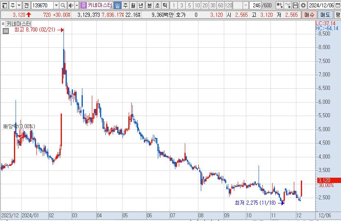Click the stock code input showing 139670
Screen dimensions: 341x221
tap(43, 5)
